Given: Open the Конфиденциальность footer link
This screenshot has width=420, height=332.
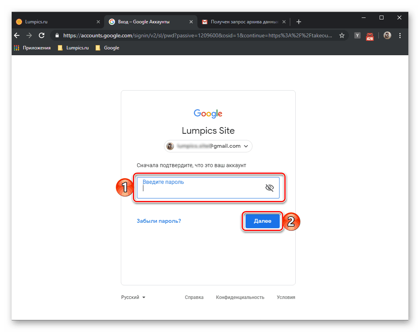Looking at the screenshot, I should point(240,297).
